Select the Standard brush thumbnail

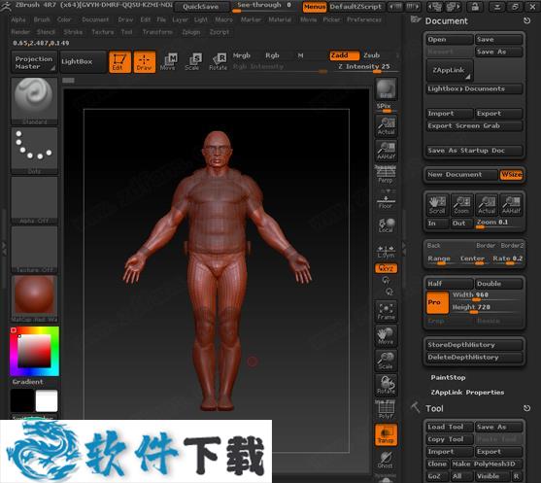coord(34,100)
